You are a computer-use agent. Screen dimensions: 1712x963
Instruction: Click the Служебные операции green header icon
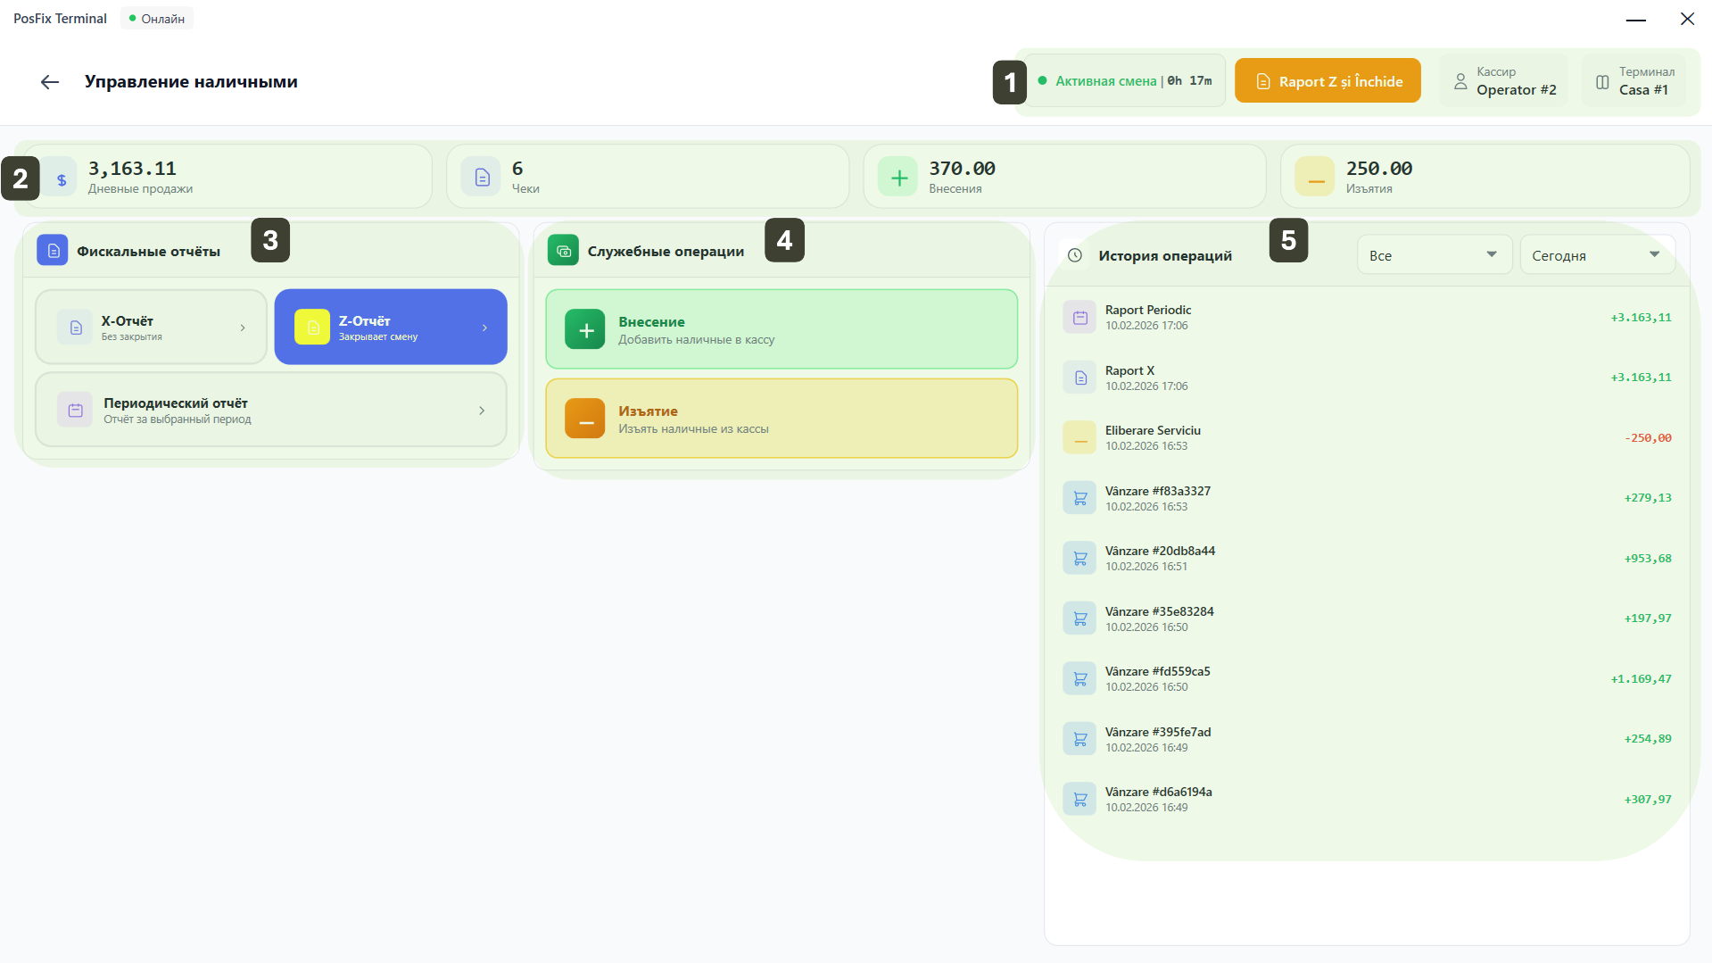point(563,251)
